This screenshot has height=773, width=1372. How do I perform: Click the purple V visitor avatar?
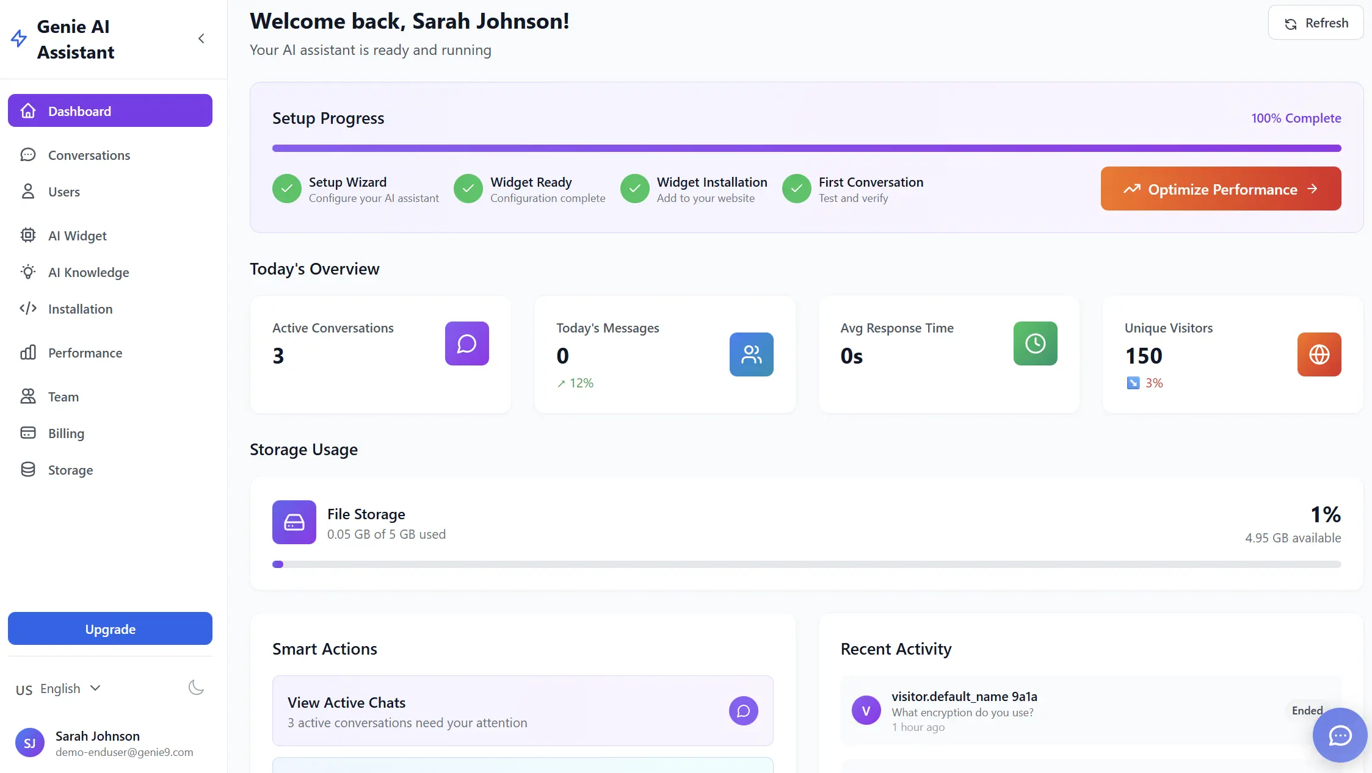[x=866, y=710]
